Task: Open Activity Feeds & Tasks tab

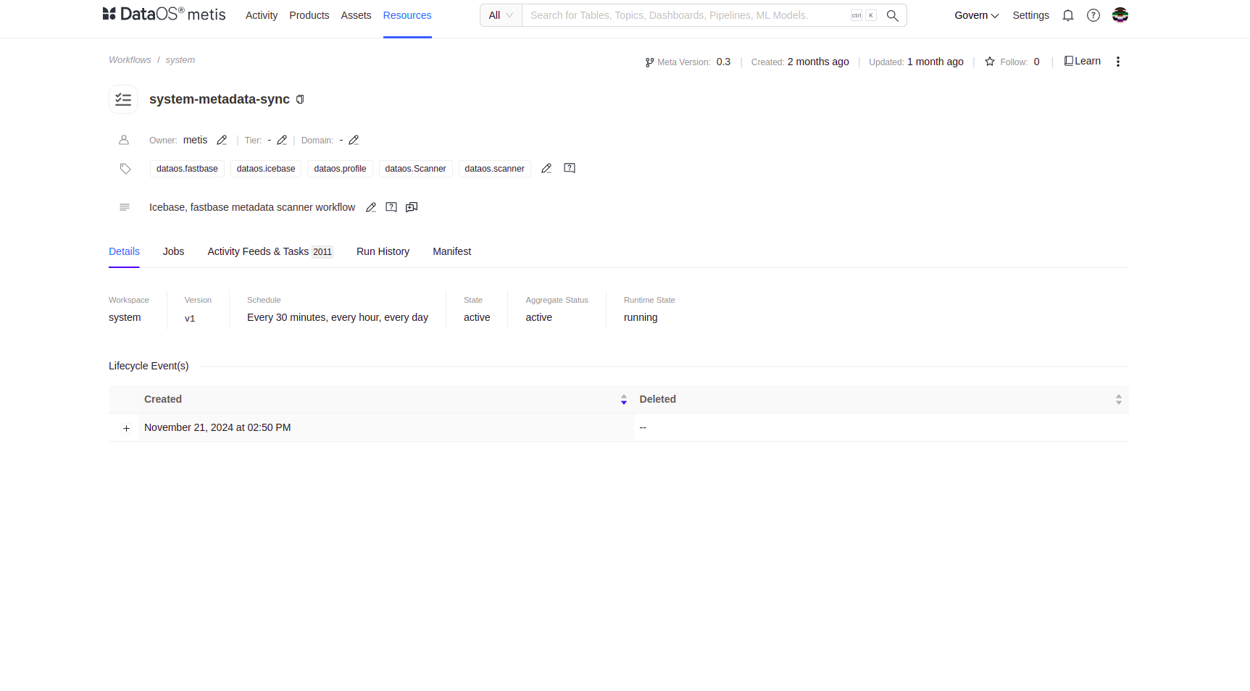Action: coord(270,251)
